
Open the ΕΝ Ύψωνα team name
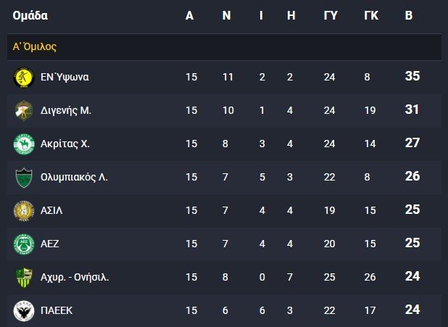(x=65, y=77)
